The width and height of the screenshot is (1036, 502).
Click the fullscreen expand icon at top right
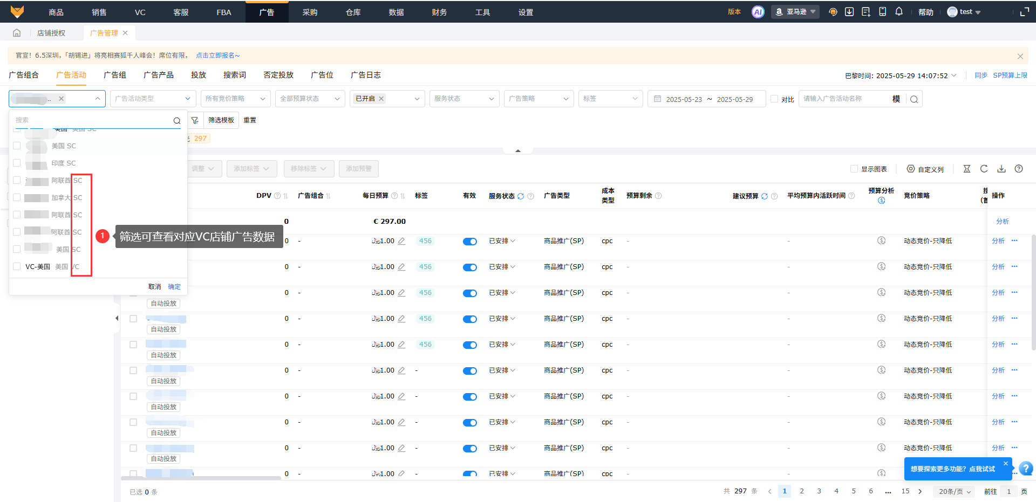tap(1025, 12)
